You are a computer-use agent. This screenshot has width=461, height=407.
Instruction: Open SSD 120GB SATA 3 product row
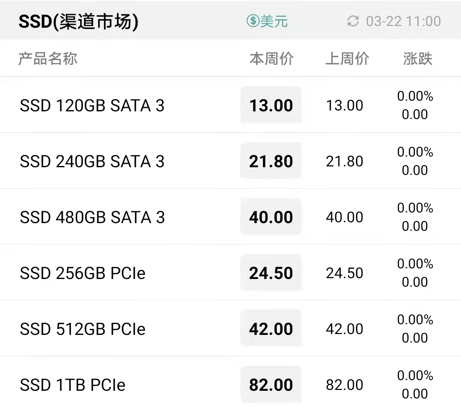click(230, 105)
